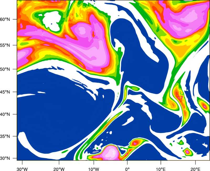Click the 60°N latitude label

[5, 19]
